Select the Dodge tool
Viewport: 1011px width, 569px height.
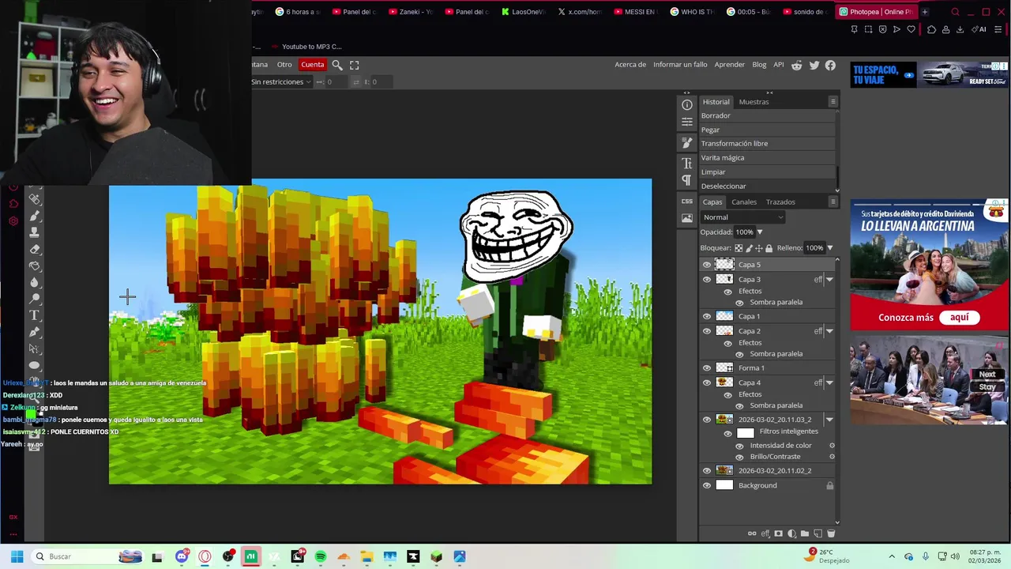pos(35,299)
